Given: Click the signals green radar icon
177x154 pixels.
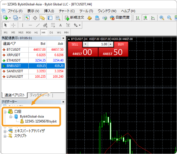Looking at the screenshot, I should point(105,18).
